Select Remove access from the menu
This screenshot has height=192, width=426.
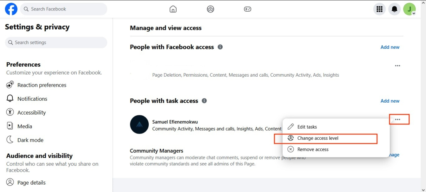[313, 149]
